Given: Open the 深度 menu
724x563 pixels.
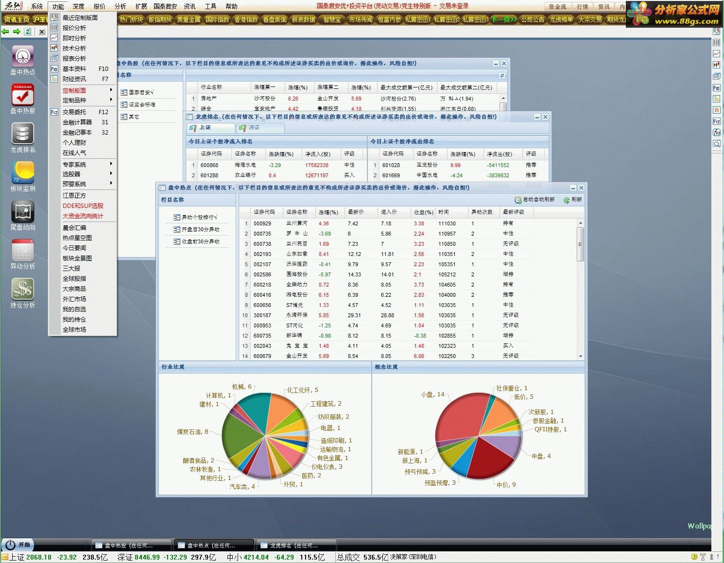Looking at the screenshot, I should coord(79,6).
